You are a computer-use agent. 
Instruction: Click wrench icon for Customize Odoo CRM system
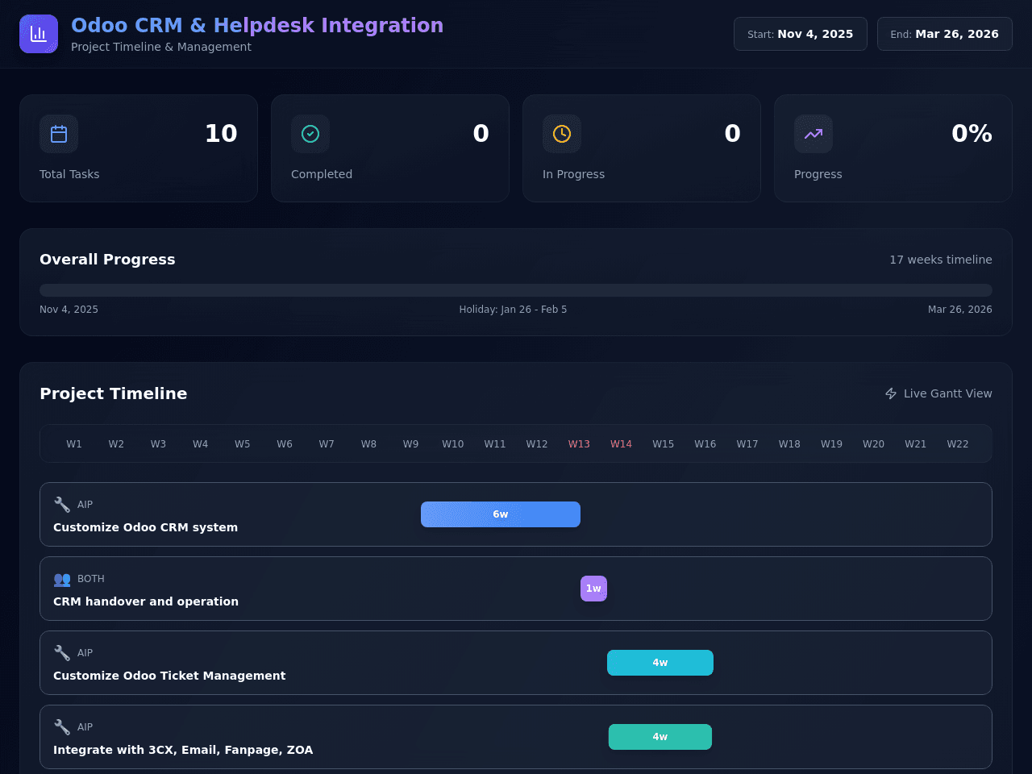click(x=62, y=505)
